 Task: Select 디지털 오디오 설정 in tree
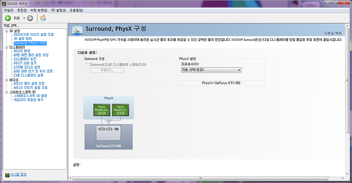27,67
